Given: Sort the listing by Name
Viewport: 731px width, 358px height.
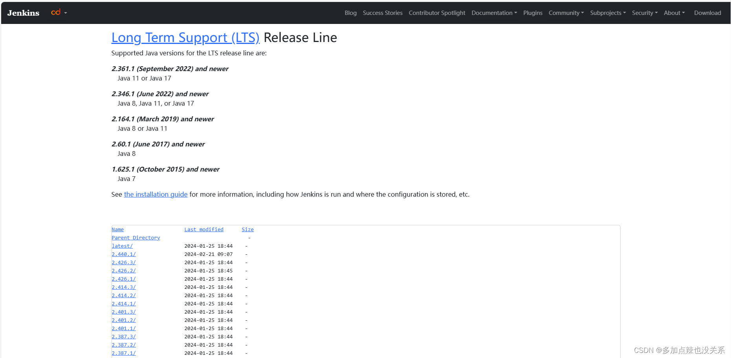Looking at the screenshot, I should [117, 230].
